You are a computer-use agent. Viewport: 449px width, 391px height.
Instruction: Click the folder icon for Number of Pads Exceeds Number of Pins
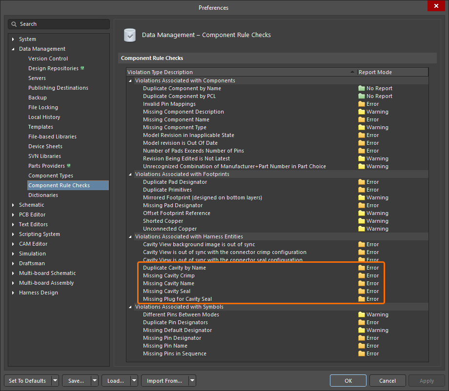(x=361, y=151)
